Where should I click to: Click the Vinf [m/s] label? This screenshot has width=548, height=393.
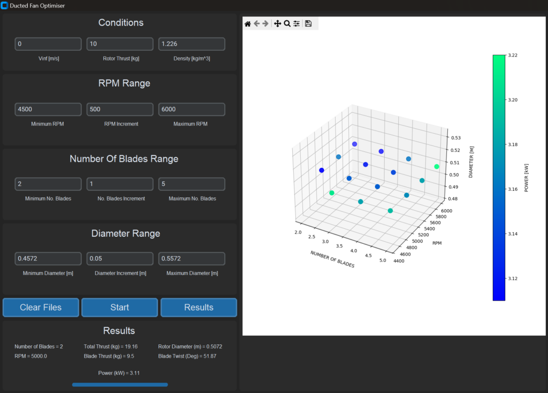pyautogui.click(x=49, y=59)
